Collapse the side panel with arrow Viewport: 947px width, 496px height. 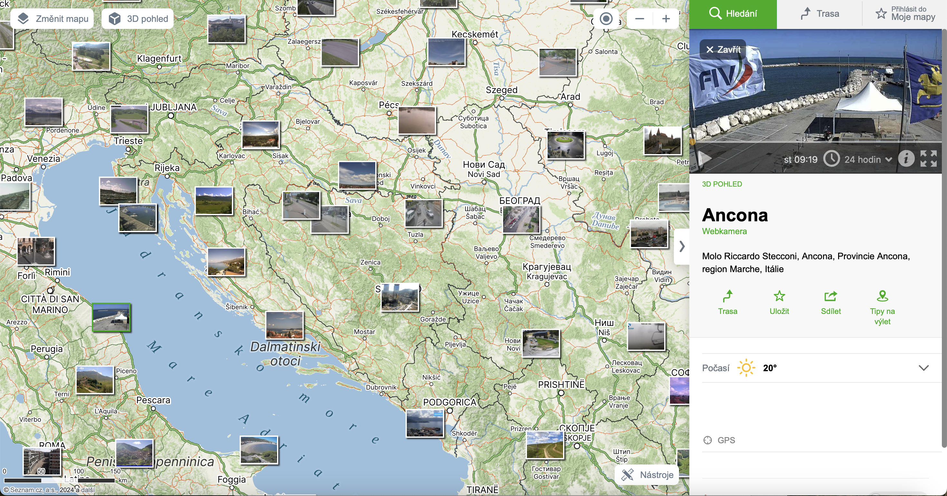[x=682, y=246]
